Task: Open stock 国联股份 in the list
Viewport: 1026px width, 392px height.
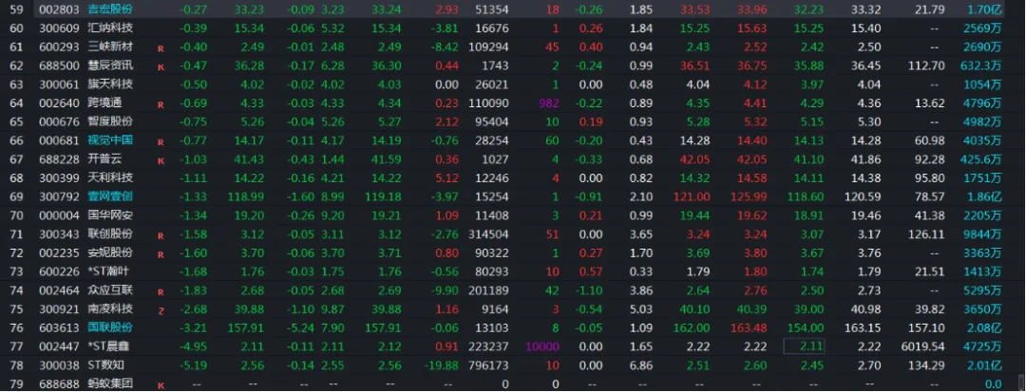Action: click(x=110, y=327)
